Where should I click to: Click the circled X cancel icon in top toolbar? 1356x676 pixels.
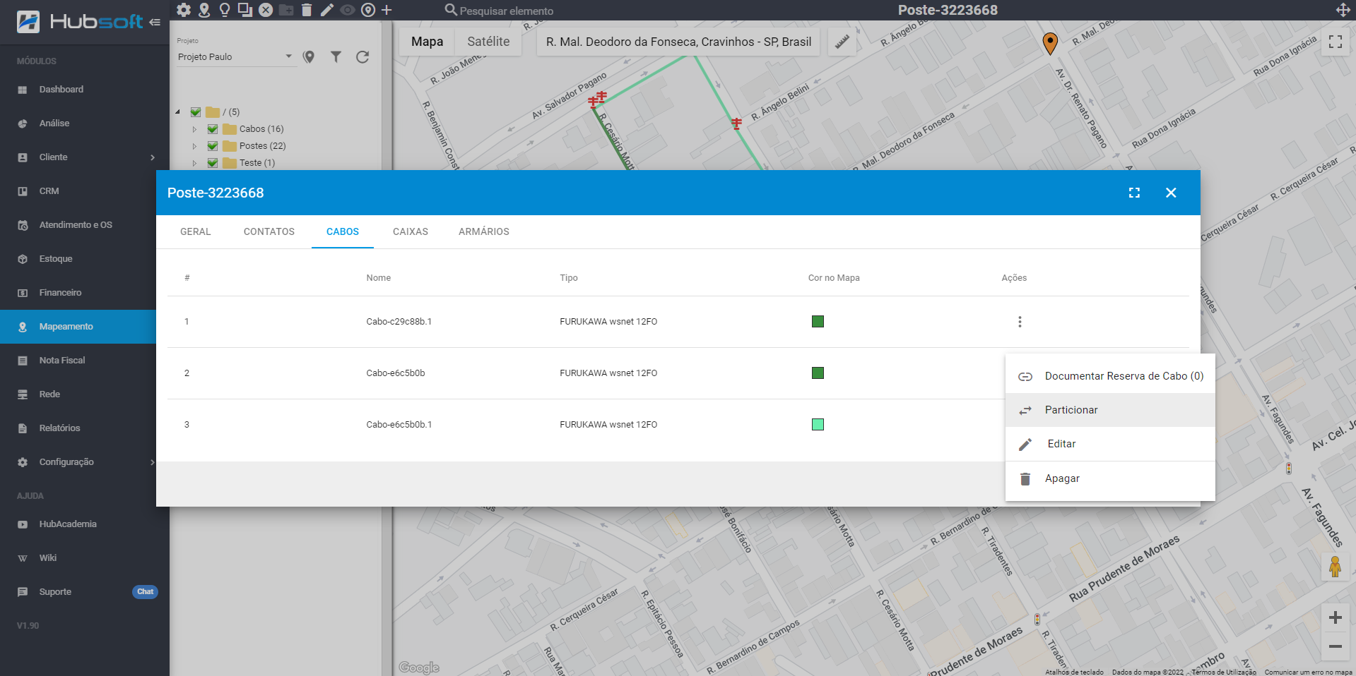tap(266, 10)
